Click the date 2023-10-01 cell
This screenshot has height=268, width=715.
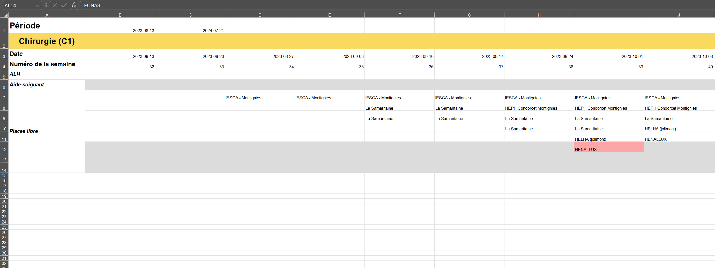tap(609, 54)
